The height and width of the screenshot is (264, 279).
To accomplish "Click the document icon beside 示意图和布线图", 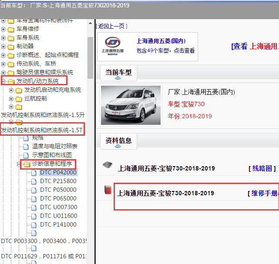I will click(x=26, y=155).
